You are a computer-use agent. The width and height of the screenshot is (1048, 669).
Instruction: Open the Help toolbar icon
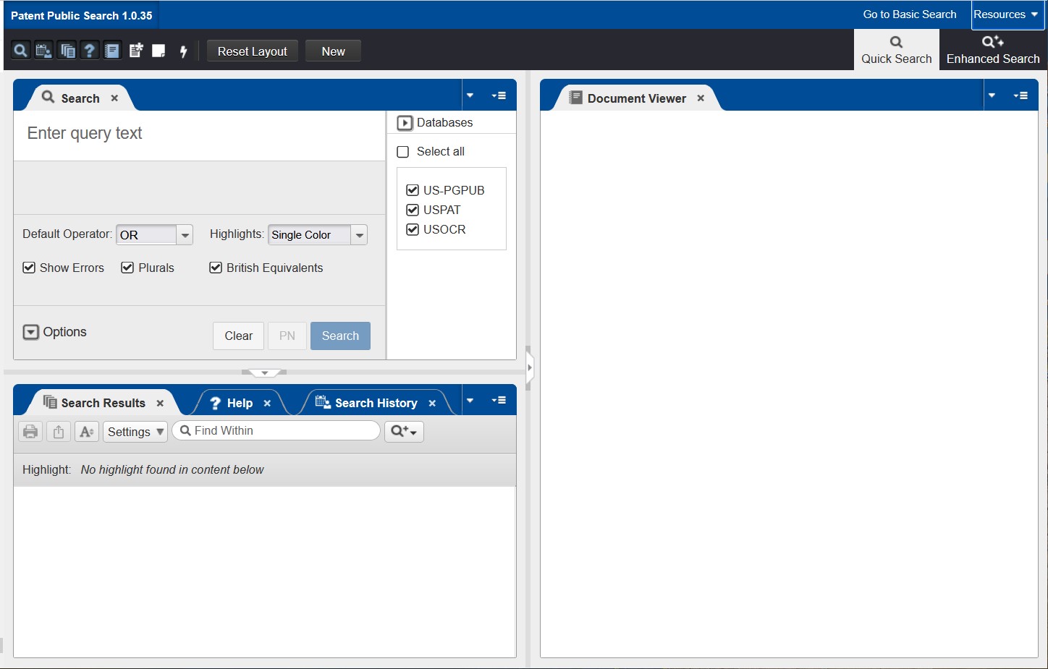point(89,51)
